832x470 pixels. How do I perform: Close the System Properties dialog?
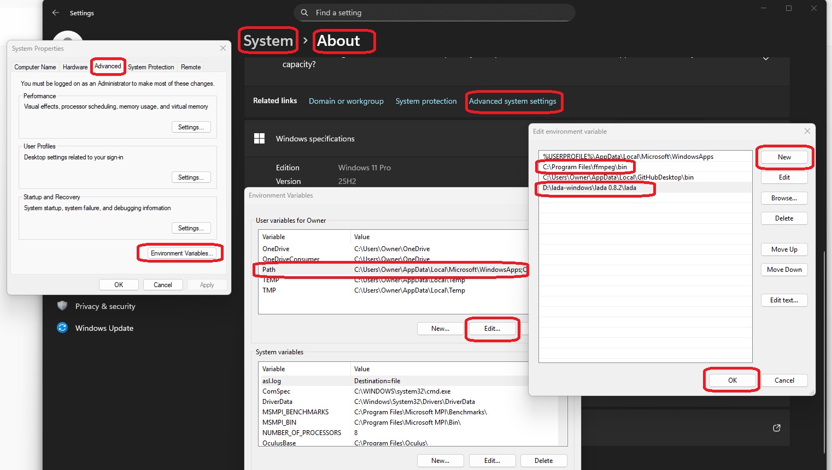click(x=223, y=48)
